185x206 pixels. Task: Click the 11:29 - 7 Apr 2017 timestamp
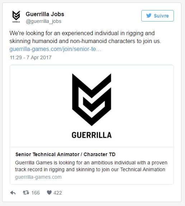click(30, 57)
